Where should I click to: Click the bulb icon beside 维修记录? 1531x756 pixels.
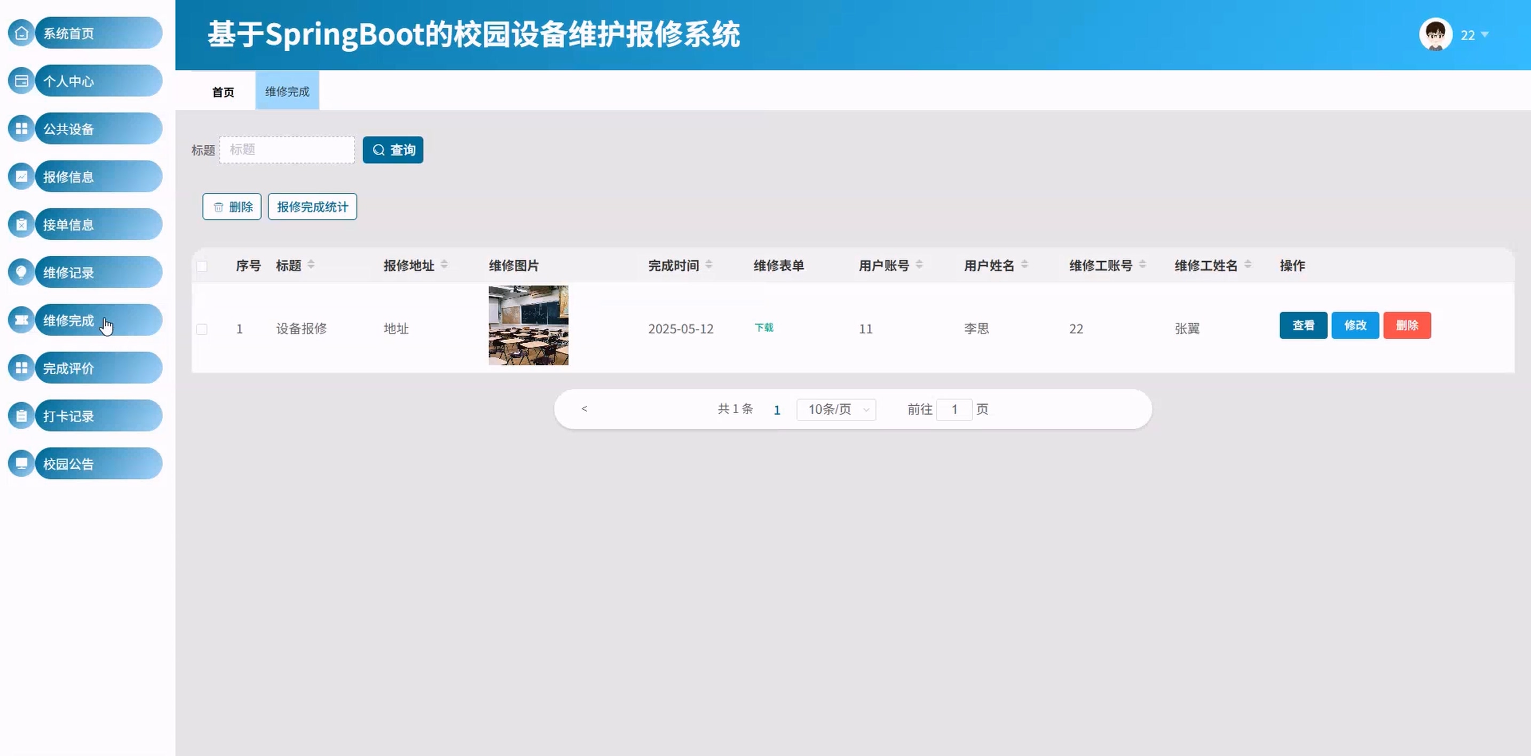21,272
